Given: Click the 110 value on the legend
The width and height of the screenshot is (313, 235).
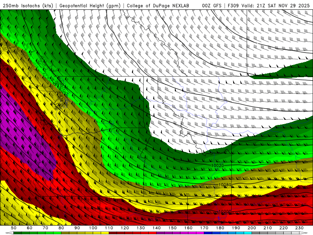Looking at the screenshot, I should coord(109,228).
